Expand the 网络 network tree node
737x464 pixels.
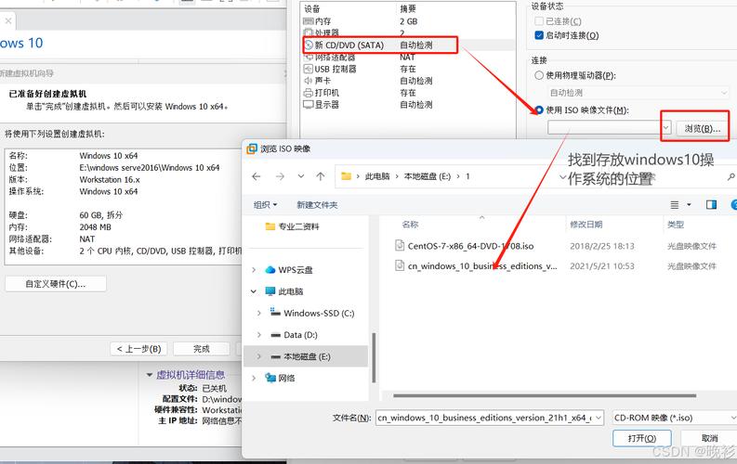point(254,378)
